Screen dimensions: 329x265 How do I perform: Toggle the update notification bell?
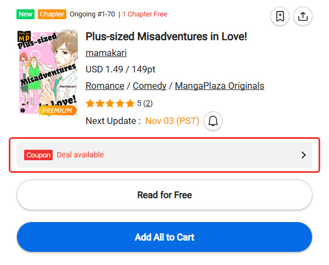tap(213, 121)
